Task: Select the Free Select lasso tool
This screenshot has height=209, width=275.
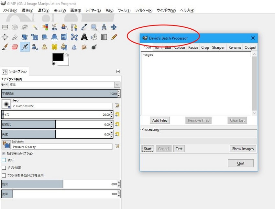Action: click(25, 27)
